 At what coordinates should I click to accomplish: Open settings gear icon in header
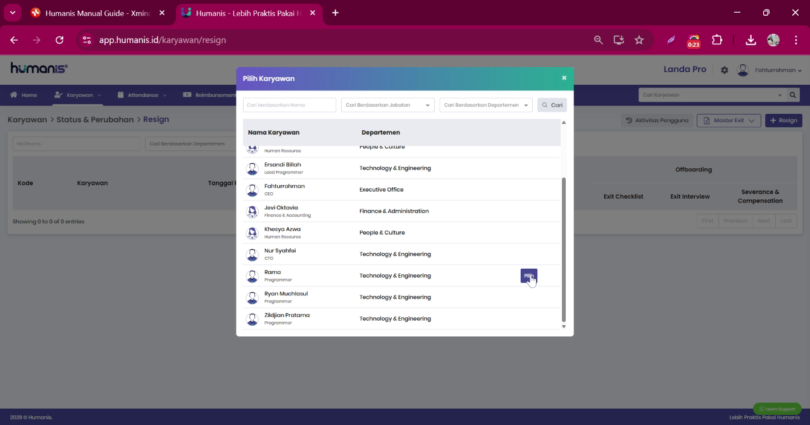(x=725, y=70)
